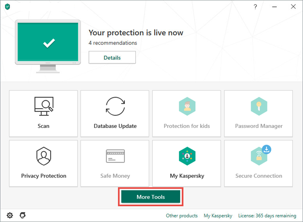The height and width of the screenshot is (222, 303).
Task: Open Privacy Protection tile
Action: [x=43, y=163]
